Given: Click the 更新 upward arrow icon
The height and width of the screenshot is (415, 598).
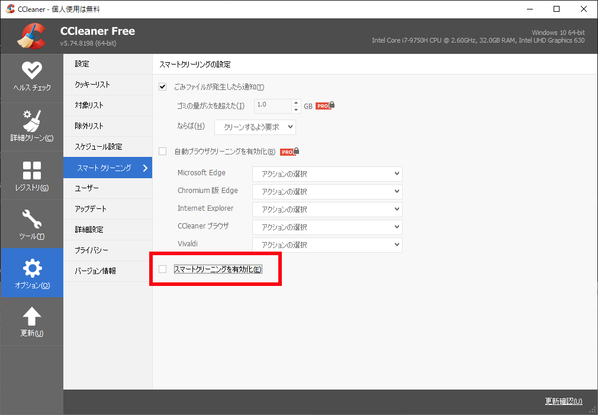Looking at the screenshot, I should (31, 317).
